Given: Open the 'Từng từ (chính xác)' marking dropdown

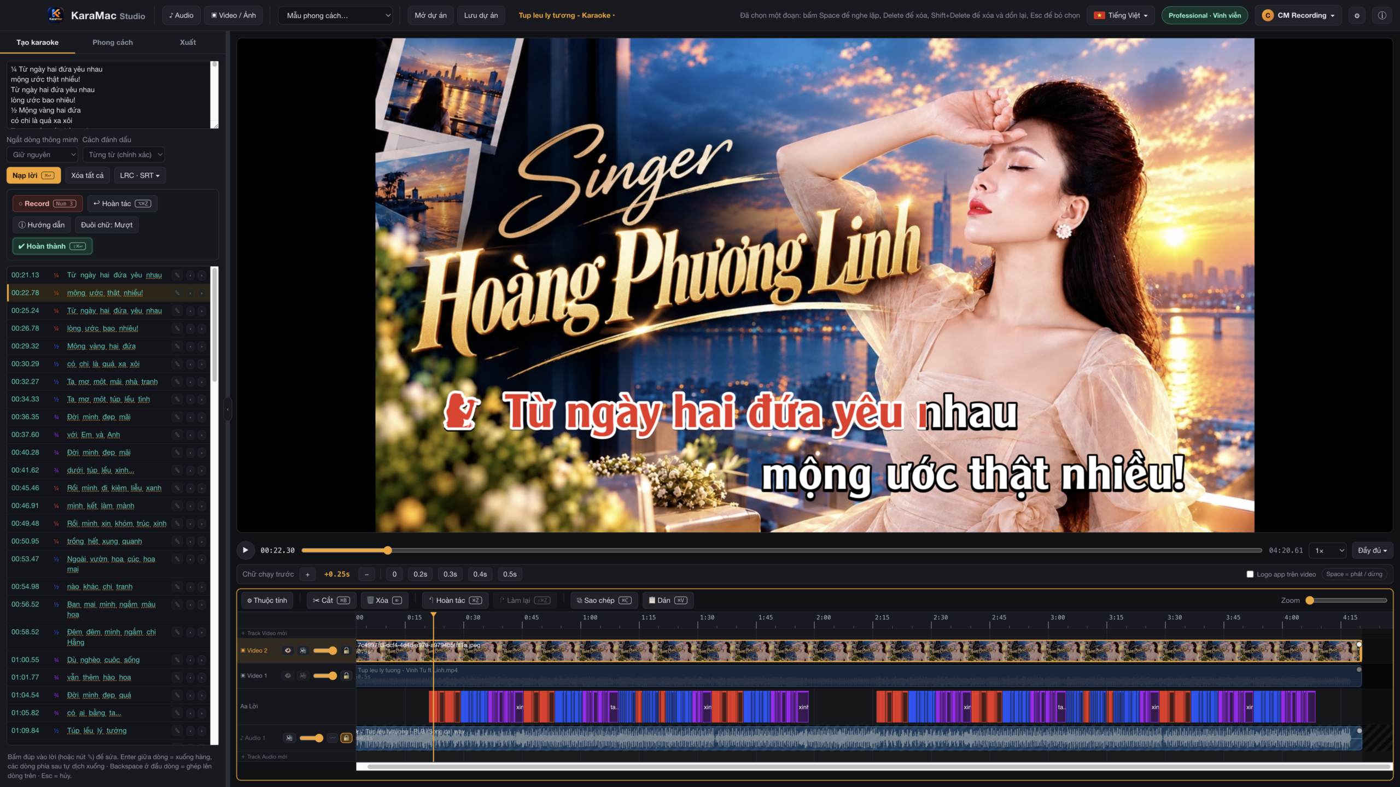Looking at the screenshot, I should pyautogui.click(x=124, y=155).
